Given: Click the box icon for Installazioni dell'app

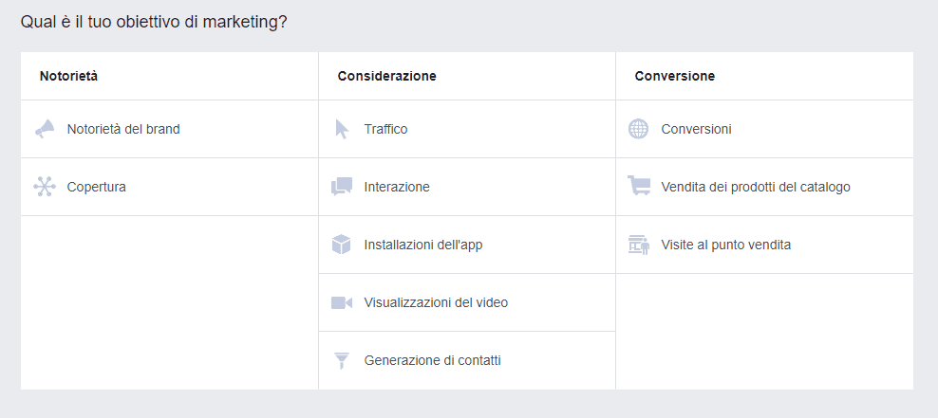Looking at the screenshot, I should point(341,245).
